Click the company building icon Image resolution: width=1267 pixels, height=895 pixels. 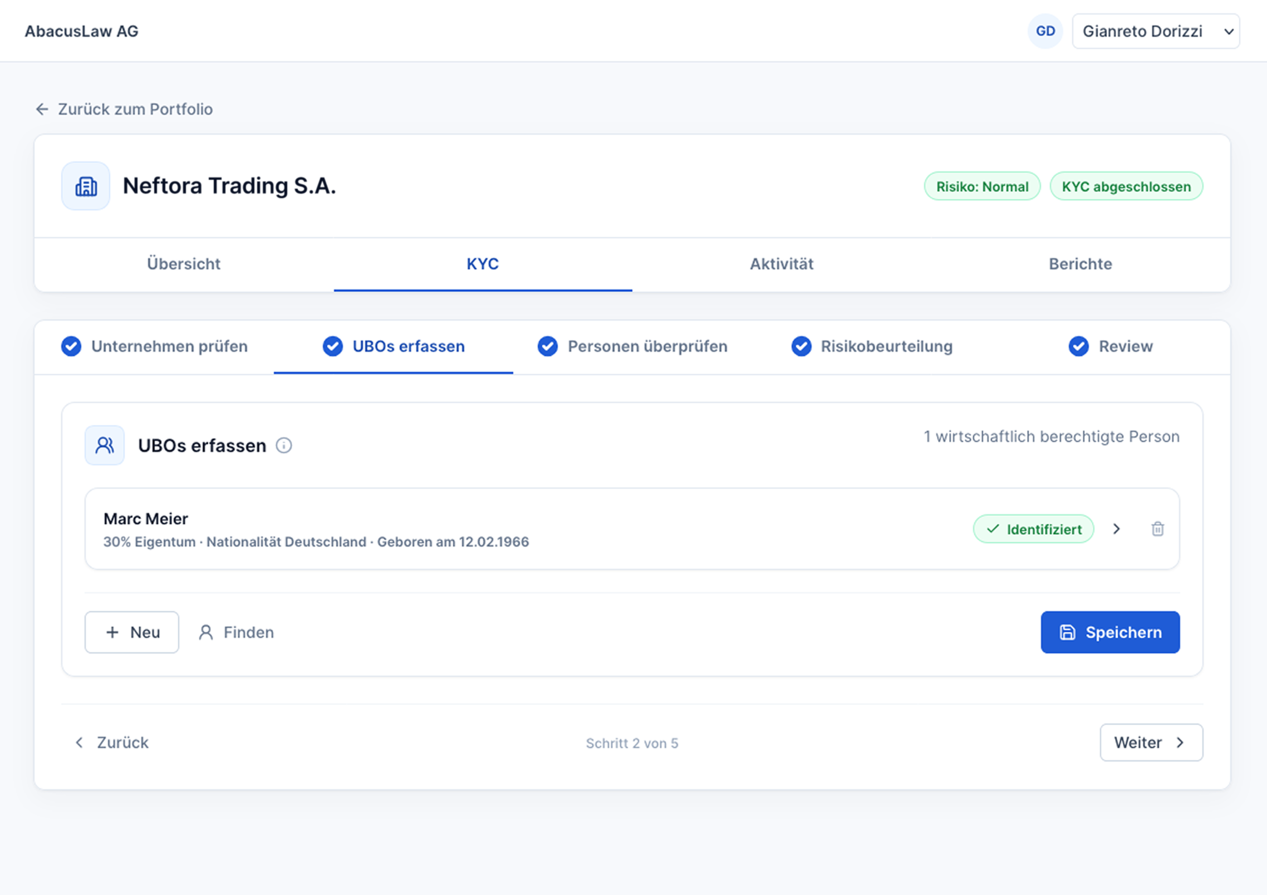pyautogui.click(x=86, y=186)
